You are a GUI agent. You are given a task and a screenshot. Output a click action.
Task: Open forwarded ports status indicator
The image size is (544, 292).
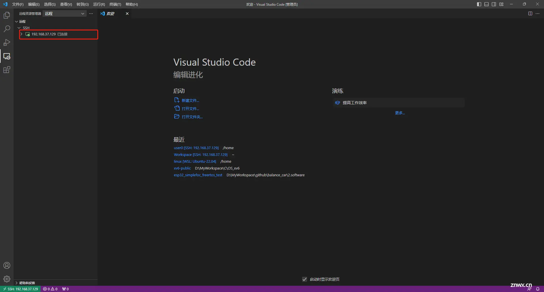click(65, 289)
